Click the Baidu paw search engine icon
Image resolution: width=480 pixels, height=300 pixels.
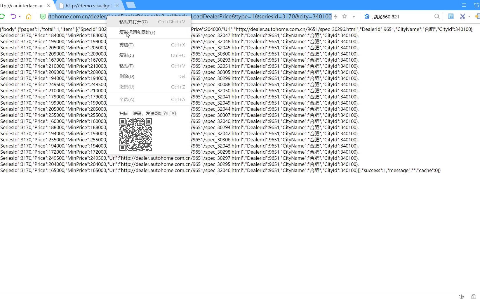click(x=367, y=17)
